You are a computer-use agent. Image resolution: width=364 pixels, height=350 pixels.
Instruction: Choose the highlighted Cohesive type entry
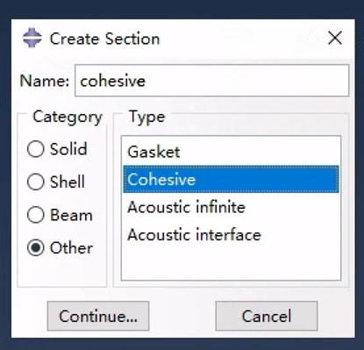231,179
